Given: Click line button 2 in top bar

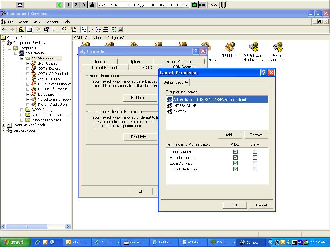Looking at the screenshot, I should (76, 5).
